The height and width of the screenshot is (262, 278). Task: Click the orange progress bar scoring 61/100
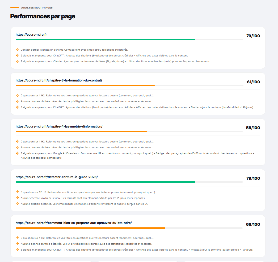click(85, 85)
